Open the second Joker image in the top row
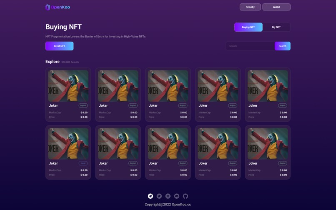 click(x=118, y=86)
